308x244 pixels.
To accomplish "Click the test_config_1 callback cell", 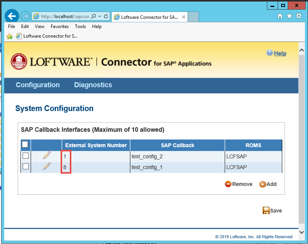I will (x=178, y=167).
